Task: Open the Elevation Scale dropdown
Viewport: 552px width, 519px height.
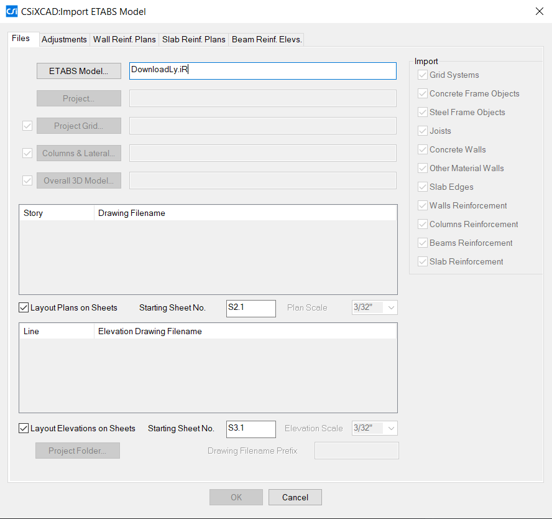Action: [x=375, y=428]
